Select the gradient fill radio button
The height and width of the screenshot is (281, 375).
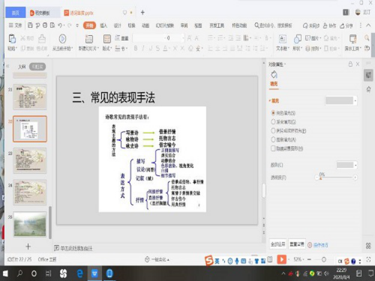[x=274, y=121]
